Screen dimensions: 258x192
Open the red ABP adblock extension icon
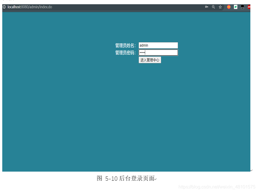249,7
